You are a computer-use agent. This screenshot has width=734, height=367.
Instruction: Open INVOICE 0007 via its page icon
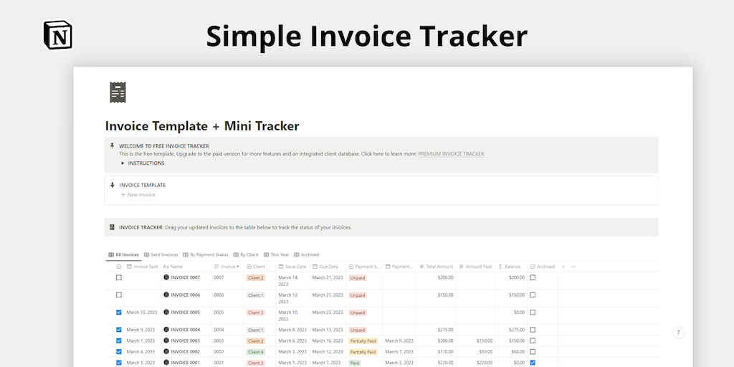(x=166, y=277)
